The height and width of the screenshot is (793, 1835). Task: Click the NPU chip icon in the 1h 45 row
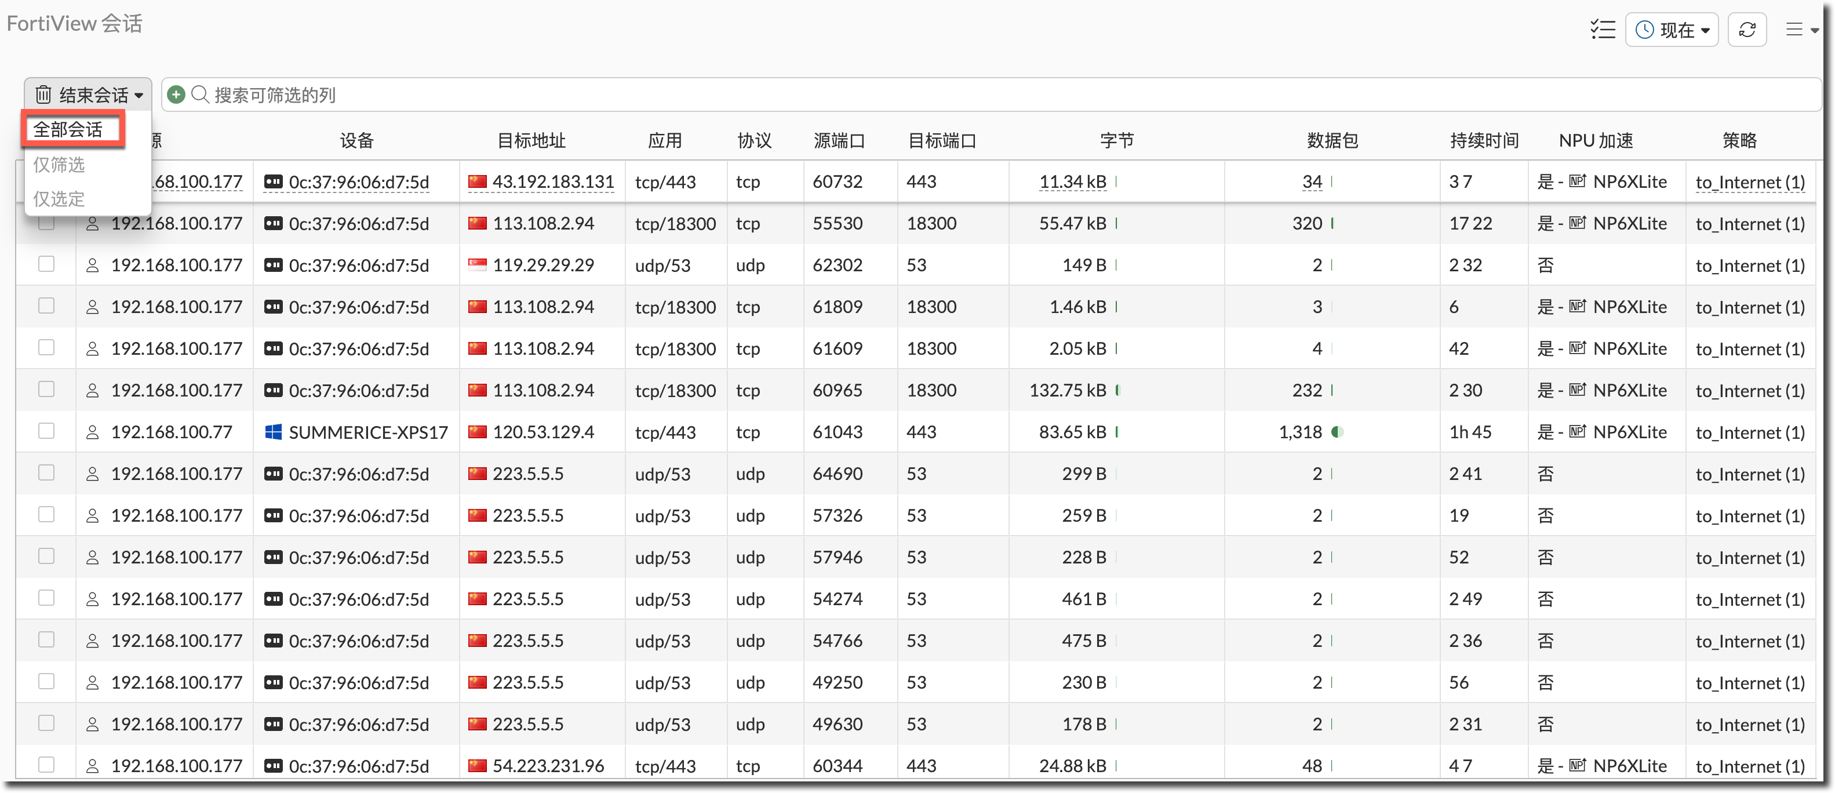coord(1577,432)
